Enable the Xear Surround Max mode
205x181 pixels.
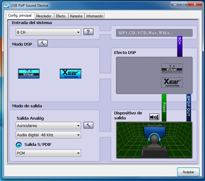[x=70, y=74]
